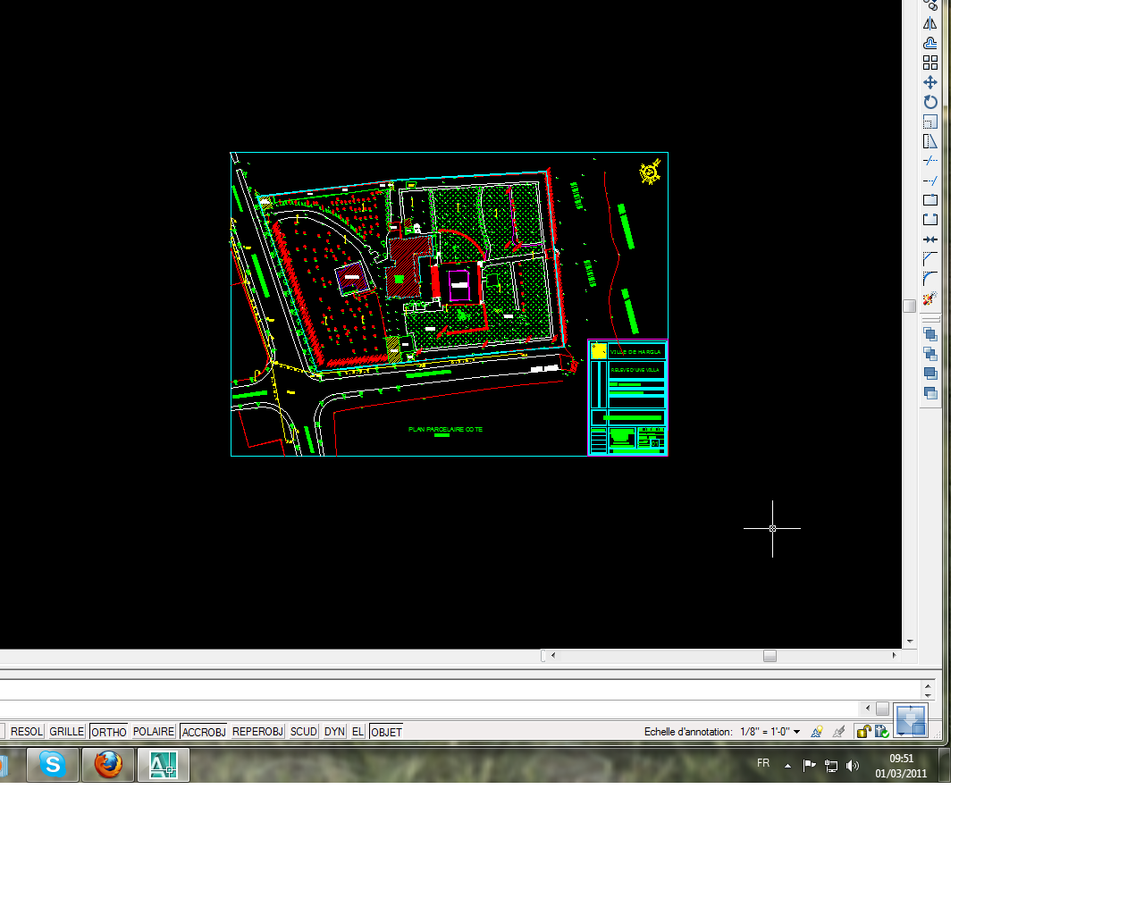Disable ORTHO mode
The image size is (1144, 915).
pos(109,732)
